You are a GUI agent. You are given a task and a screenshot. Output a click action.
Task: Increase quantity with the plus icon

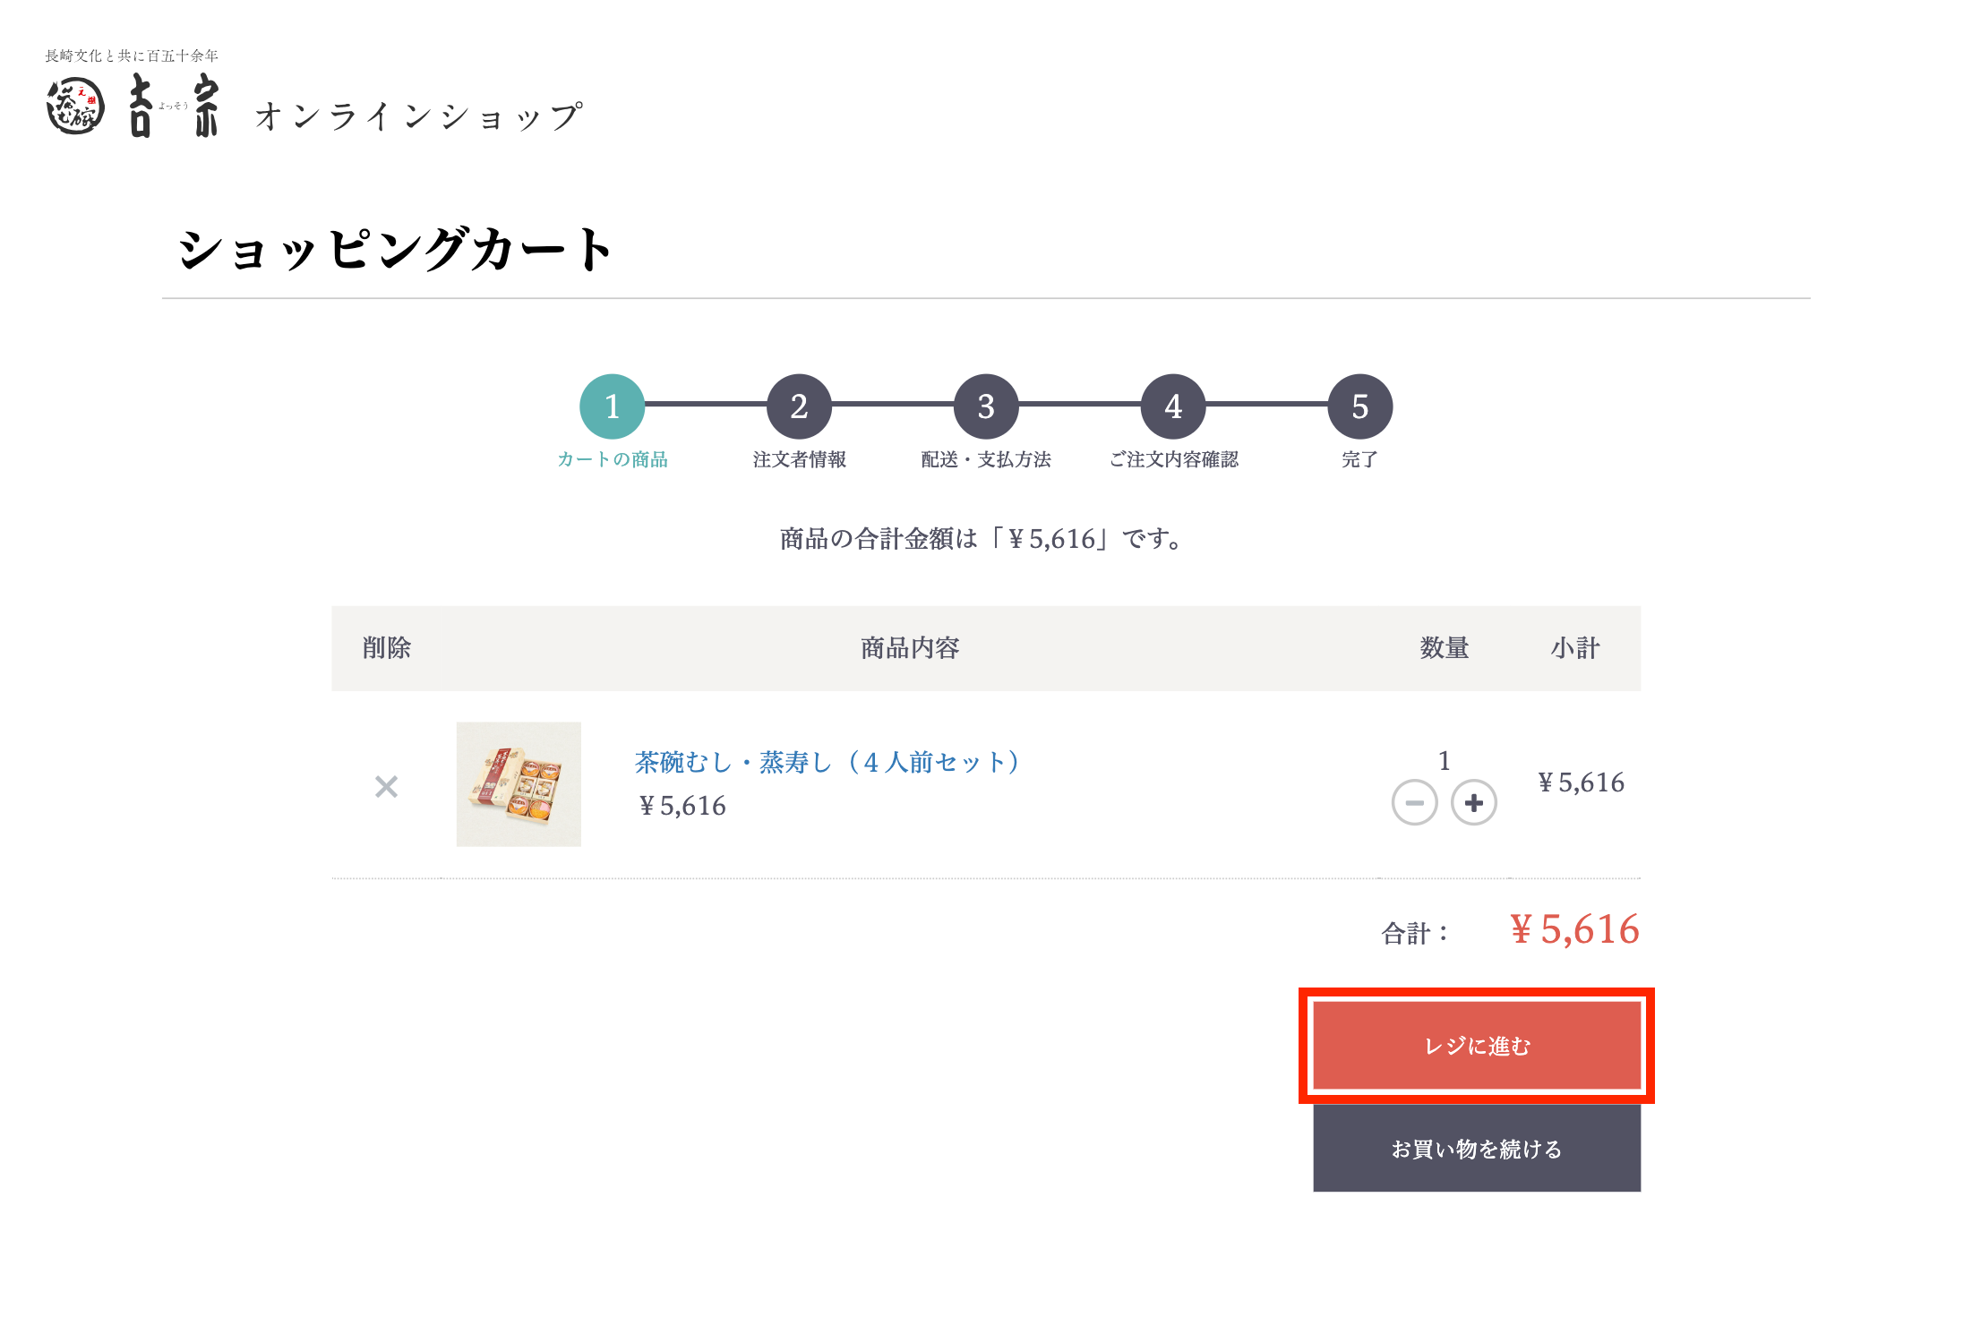(1473, 802)
